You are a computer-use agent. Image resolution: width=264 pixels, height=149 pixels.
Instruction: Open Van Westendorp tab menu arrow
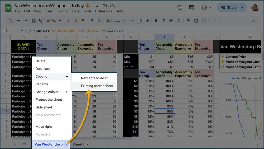pyautogui.click(x=66, y=145)
